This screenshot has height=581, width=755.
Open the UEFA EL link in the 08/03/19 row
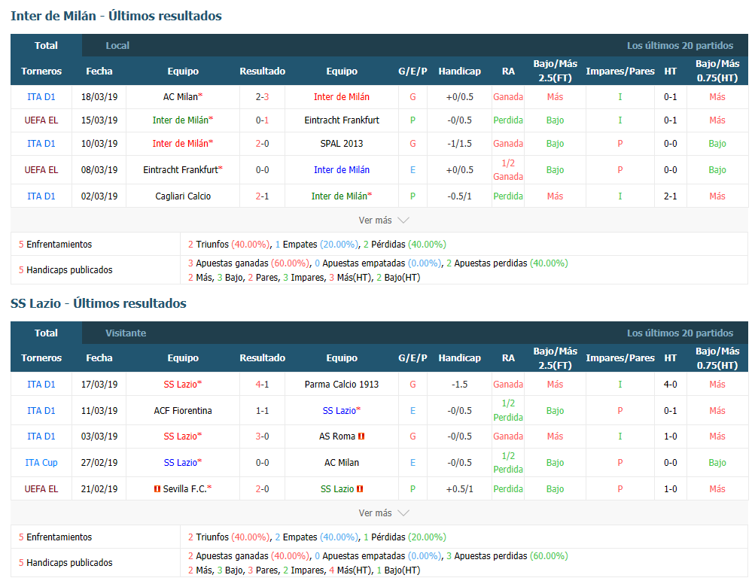(x=41, y=169)
